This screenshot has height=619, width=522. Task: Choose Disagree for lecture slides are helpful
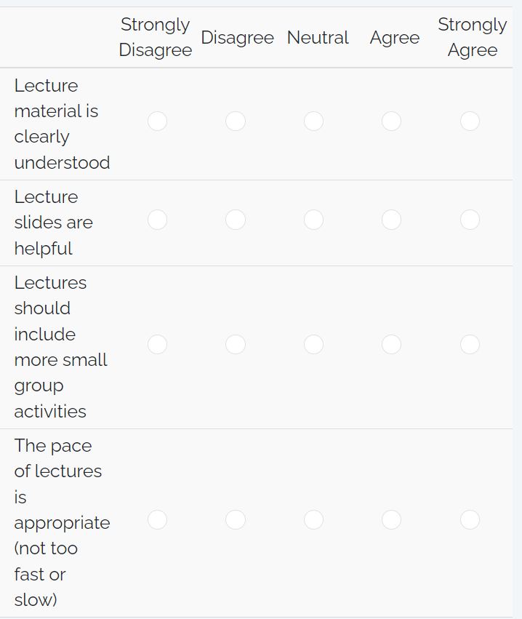pyautogui.click(x=236, y=220)
